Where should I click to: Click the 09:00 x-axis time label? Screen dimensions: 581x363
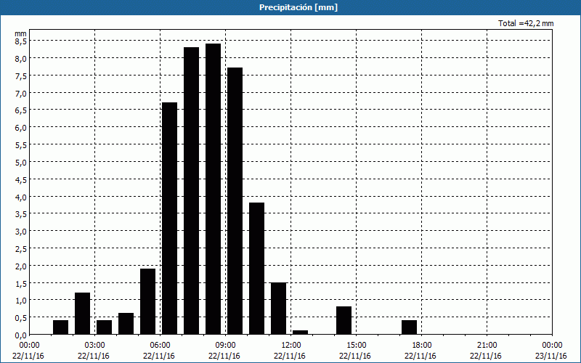[226, 346]
